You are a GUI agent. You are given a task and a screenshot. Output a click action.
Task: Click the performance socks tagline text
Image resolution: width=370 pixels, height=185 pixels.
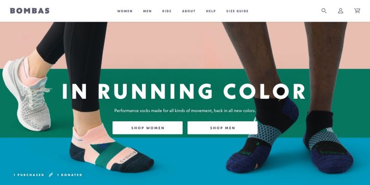click(x=185, y=110)
